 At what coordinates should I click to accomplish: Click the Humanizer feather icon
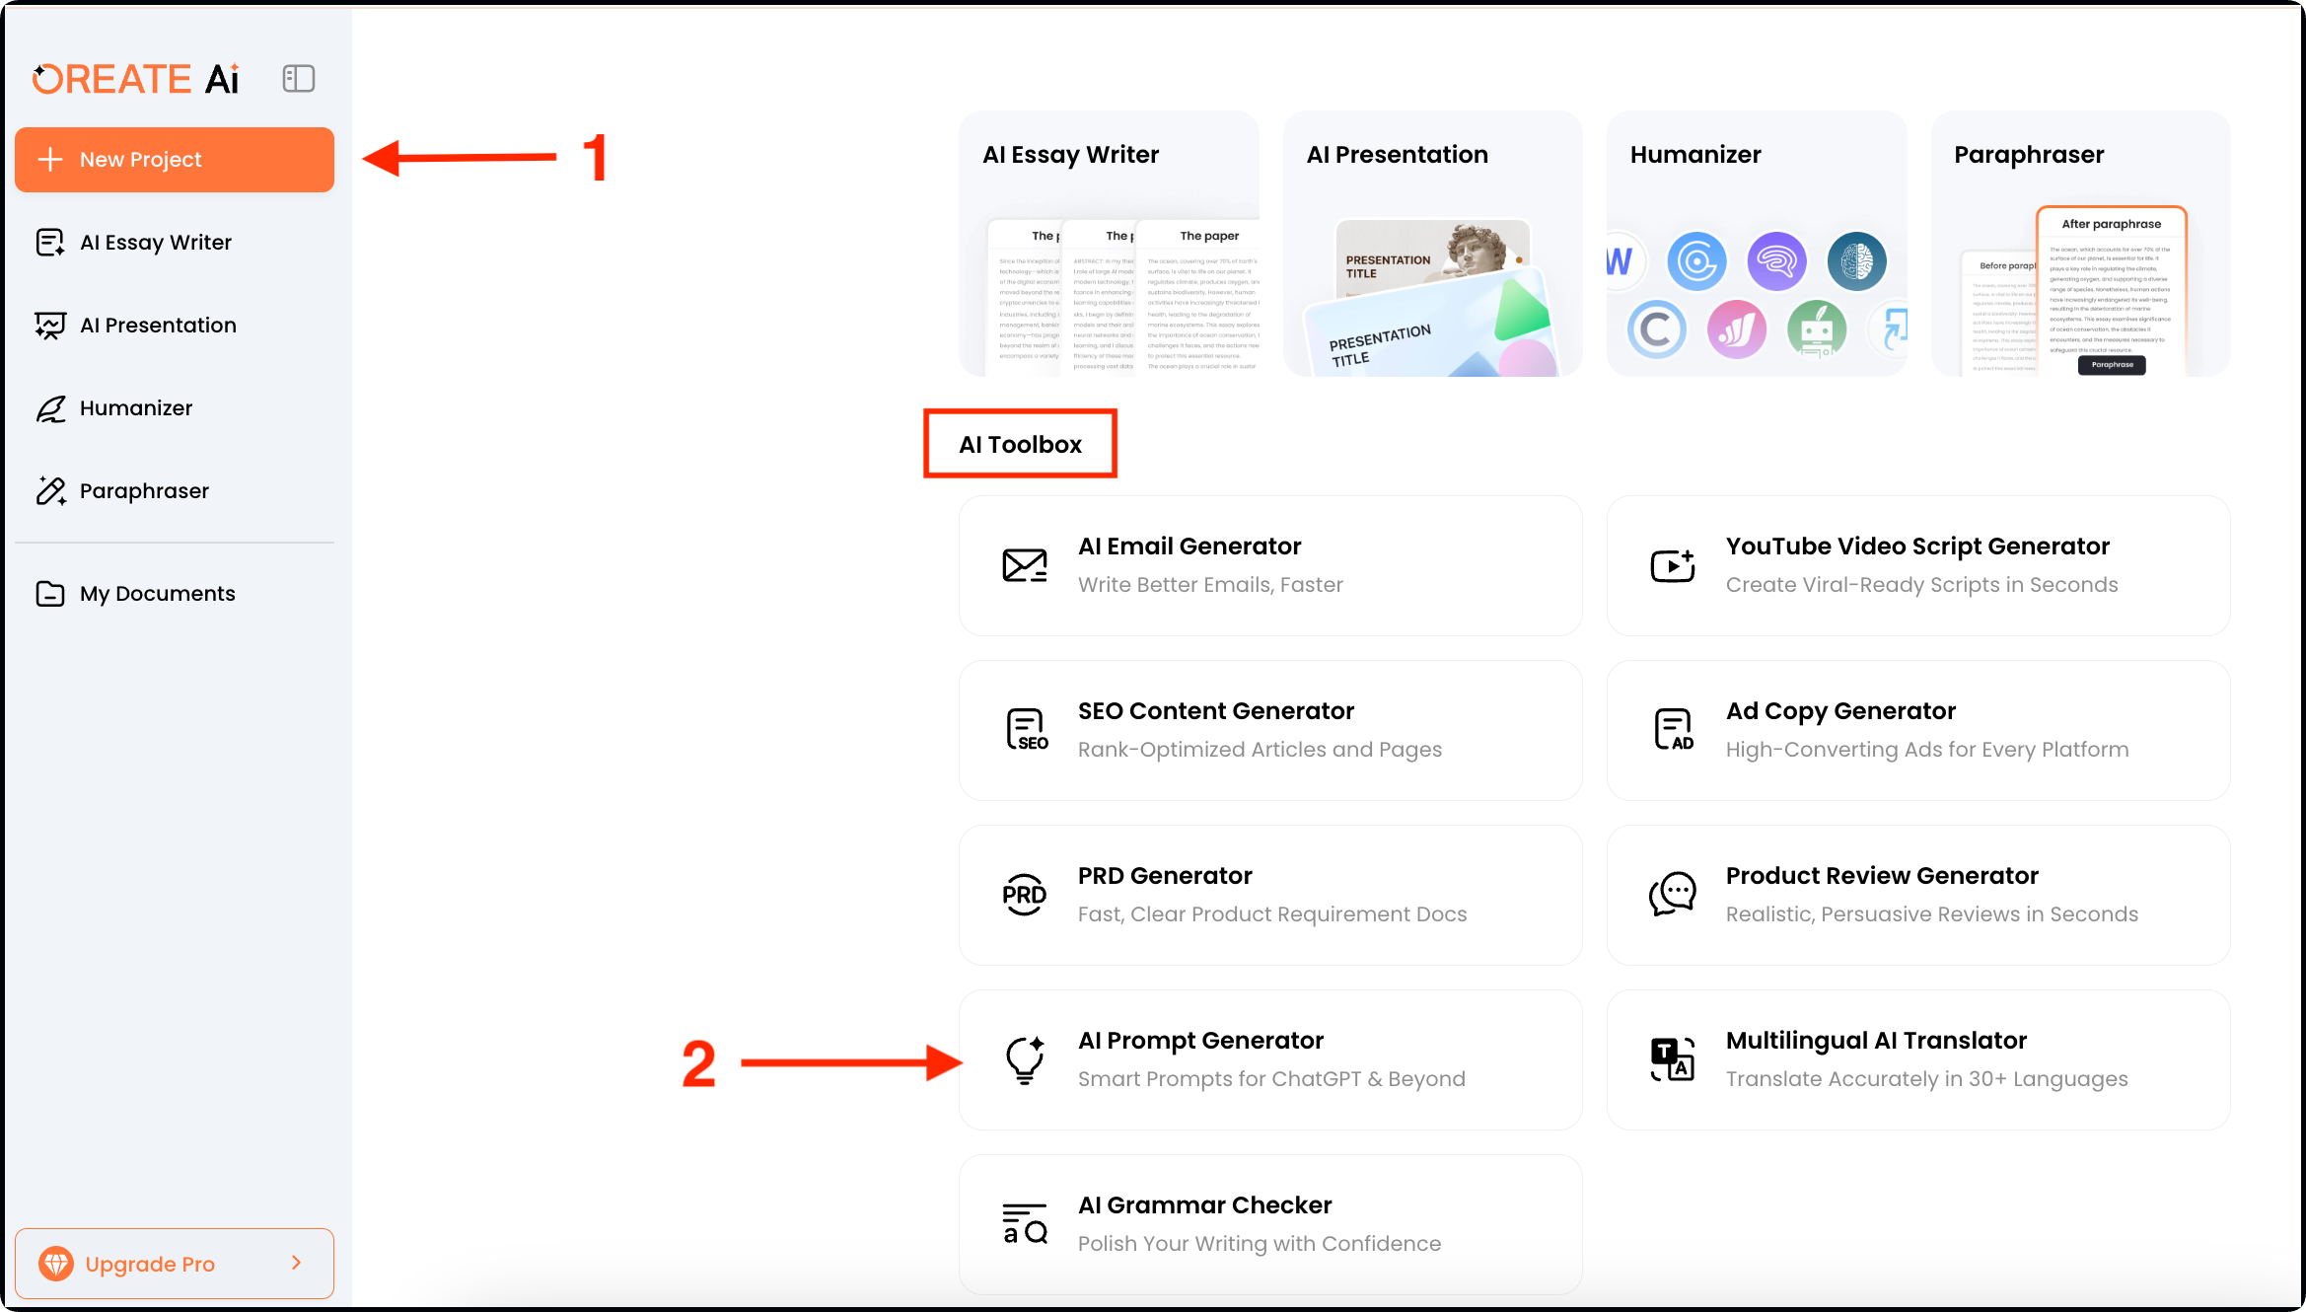(50, 408)
